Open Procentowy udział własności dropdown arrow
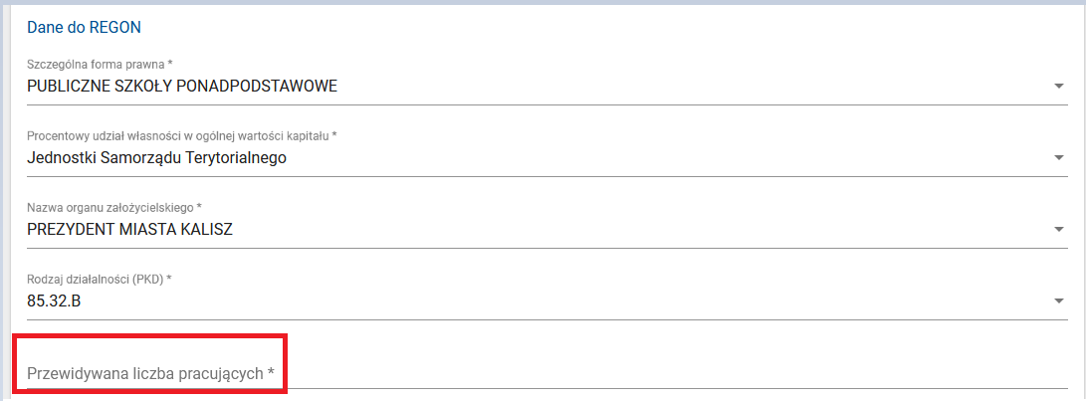1086x401 pixels. point(1058,158)
